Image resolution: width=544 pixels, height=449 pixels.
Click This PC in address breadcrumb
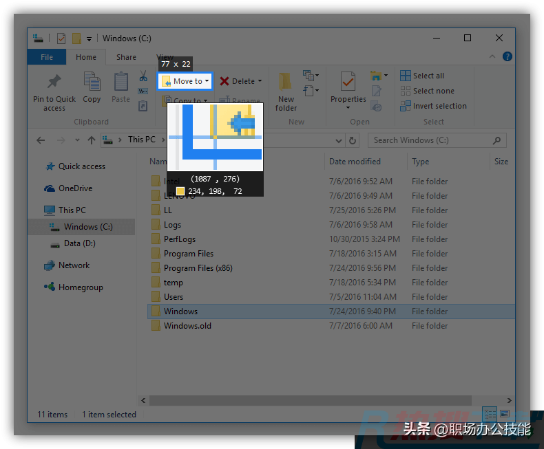pos(142,140)
